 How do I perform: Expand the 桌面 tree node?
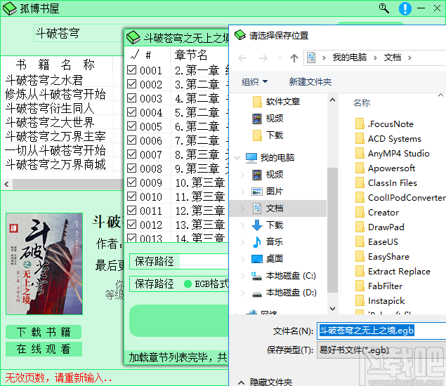tap(242, 259)
